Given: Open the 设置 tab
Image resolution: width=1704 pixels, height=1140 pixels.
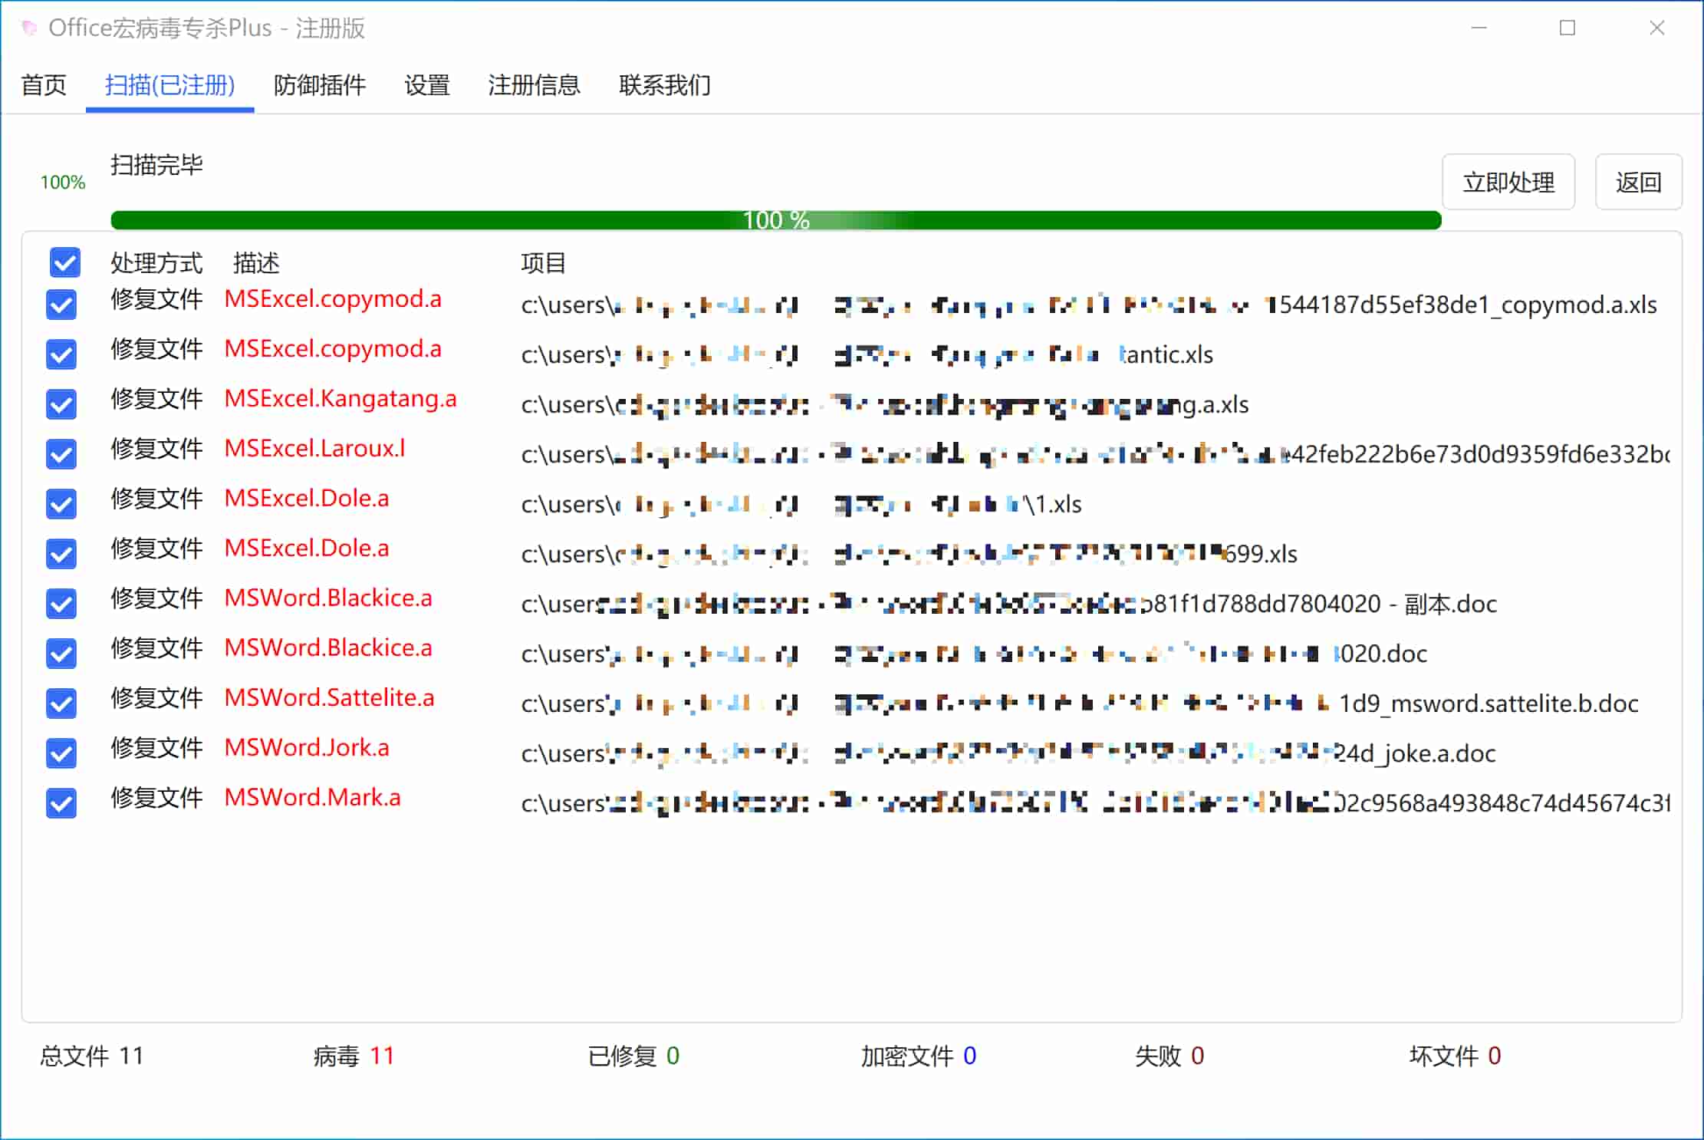Looking at the screenshot, I should click(426, 85).
